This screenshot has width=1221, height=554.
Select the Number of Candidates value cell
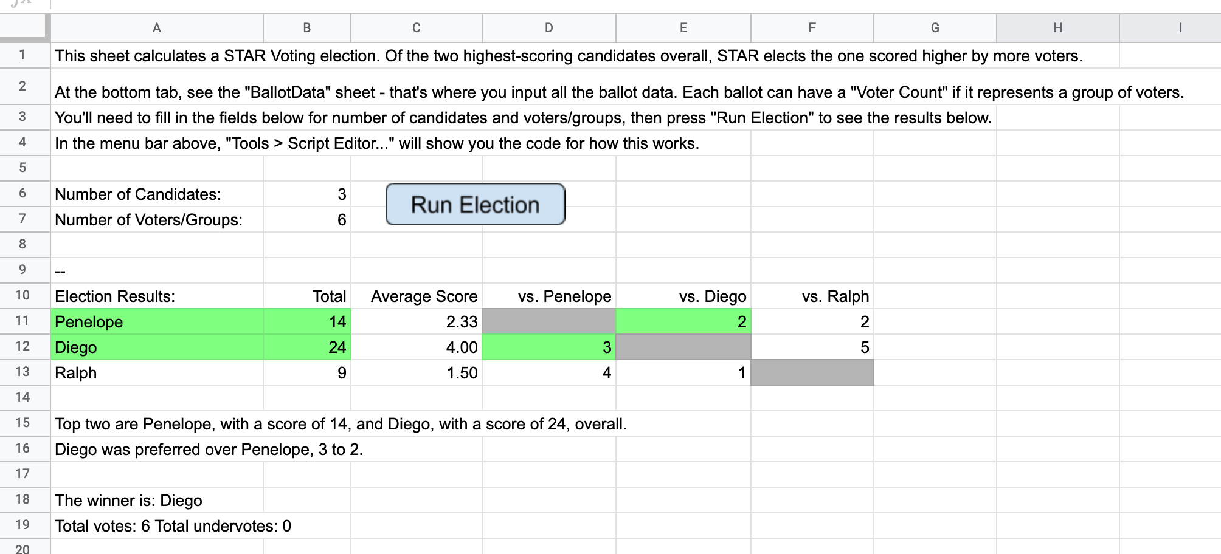[307, 194]
